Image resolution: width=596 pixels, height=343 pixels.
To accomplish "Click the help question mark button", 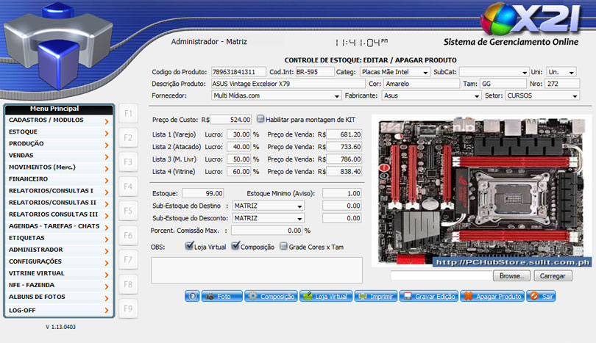I will (193, 296).
